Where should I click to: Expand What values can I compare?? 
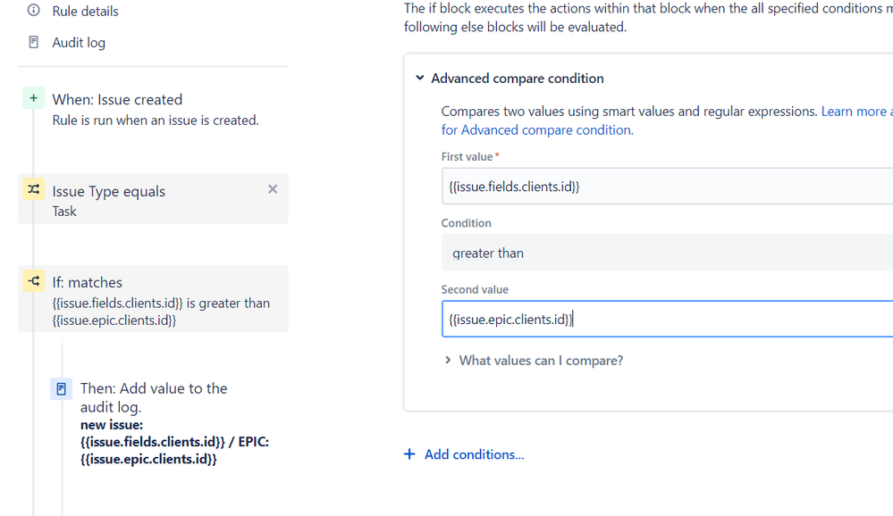coord(540,361)
